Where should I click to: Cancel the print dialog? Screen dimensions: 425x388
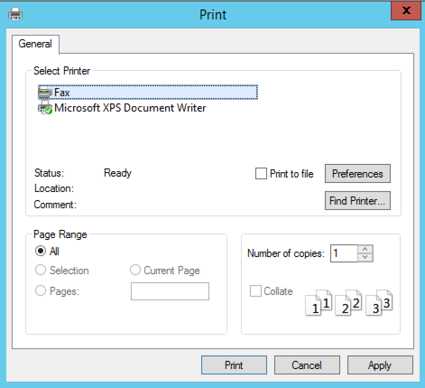point(307,365)
